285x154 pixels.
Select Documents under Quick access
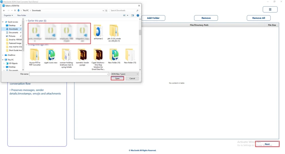(13, 33)
